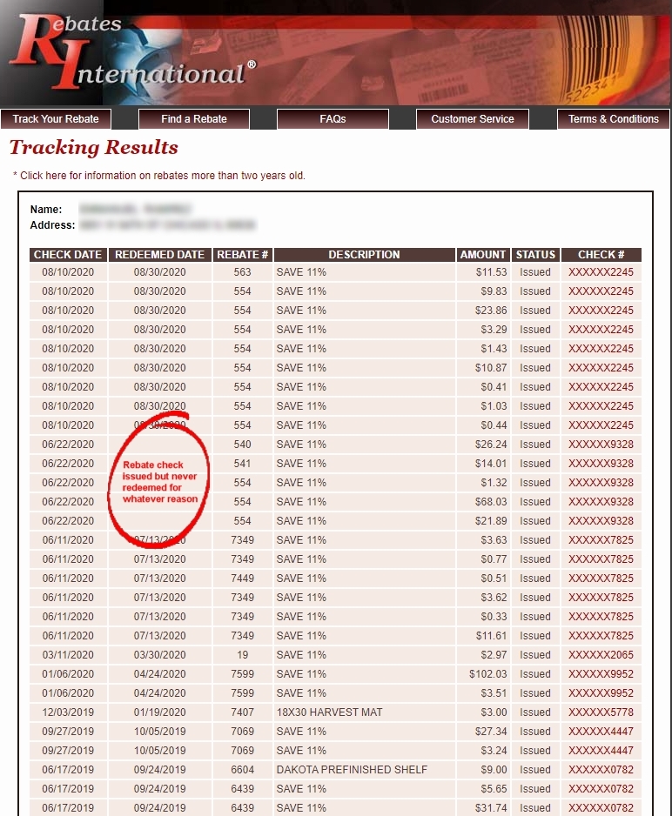This screenshot has width=672, height=816.
Task: Click check number for the $26.24 rebate
Action: pyautogui.click(x=601, y=445)
